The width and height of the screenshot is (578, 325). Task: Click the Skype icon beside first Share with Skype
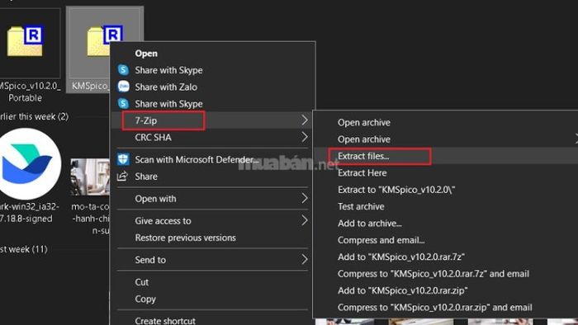pos(123,70)
